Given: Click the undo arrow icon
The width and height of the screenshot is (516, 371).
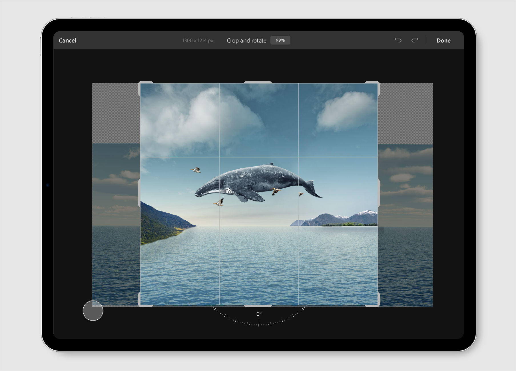Looking at the screenshot, I should point(398,40).
